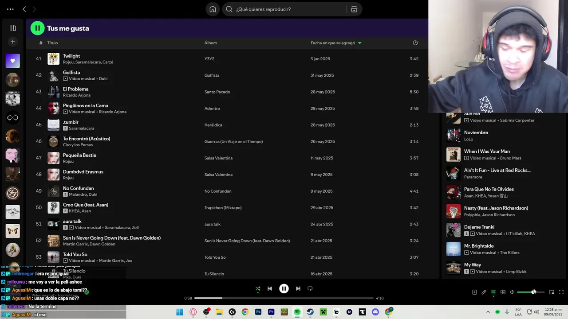Viewport: 568px width, 319px height.
Task: Enter full screen mode
Action: pos(561,292)
